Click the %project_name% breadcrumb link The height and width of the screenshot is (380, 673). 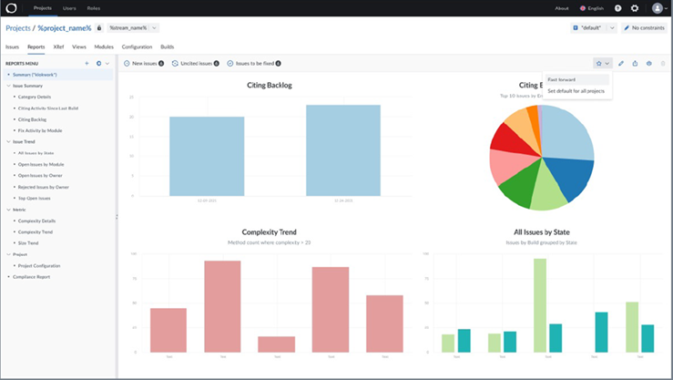tap(65, 28)
